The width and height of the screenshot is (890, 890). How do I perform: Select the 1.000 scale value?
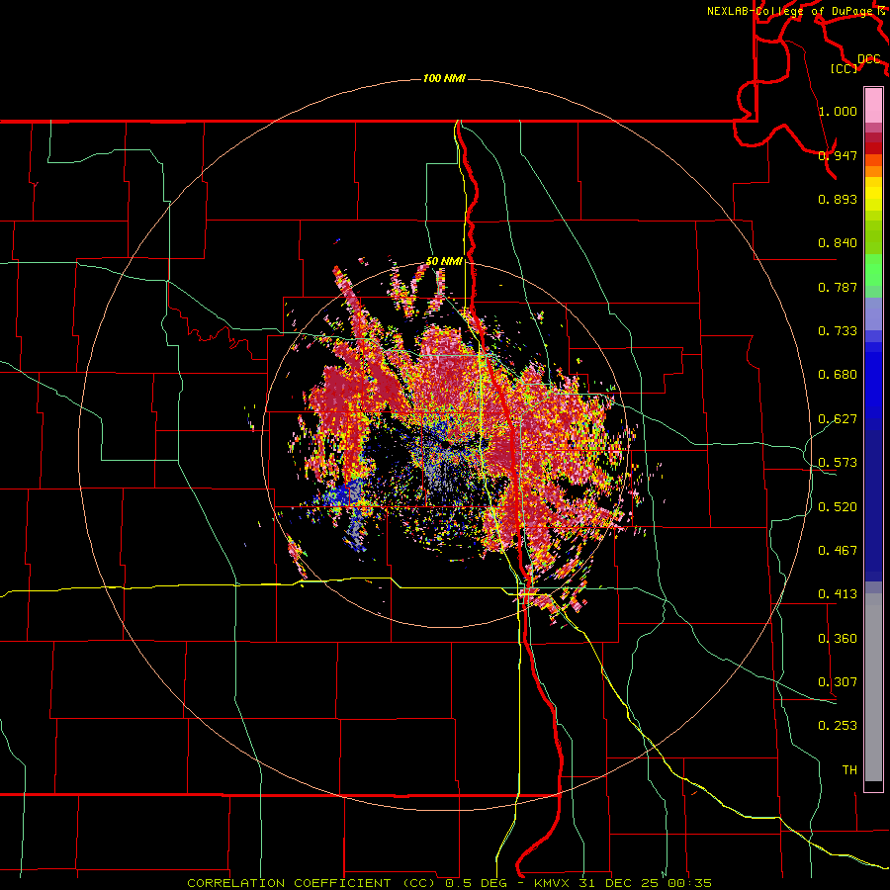[x=838, y=111]
